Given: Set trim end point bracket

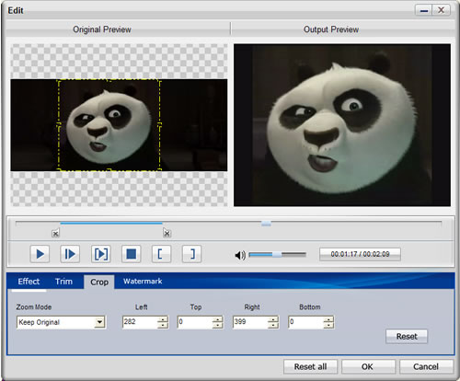Looking at the screenshot, I should [x=191, y=254].
